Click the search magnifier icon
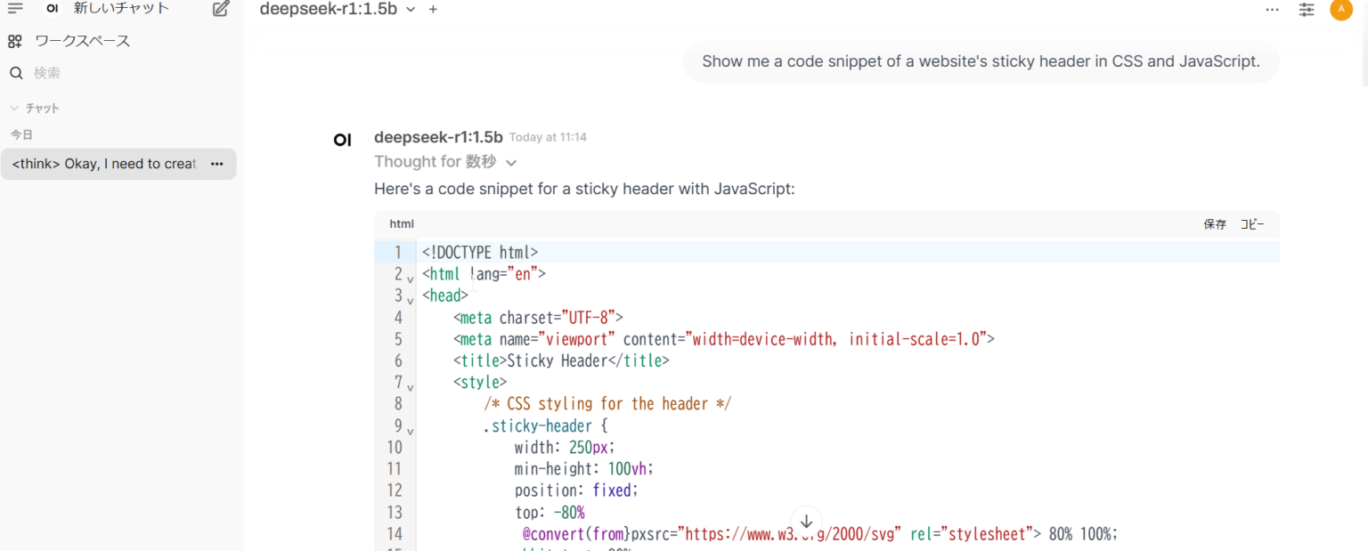The width and height of the screenshot is (1368, 551). [x=17, y=72]
